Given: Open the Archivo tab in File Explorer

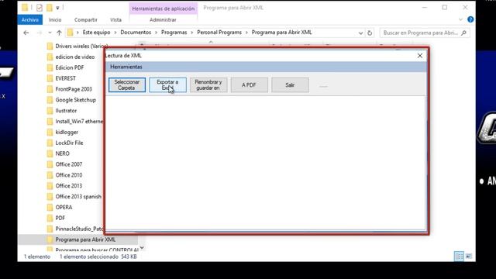Looking at the screenshot, I should [x=30, y=19].
